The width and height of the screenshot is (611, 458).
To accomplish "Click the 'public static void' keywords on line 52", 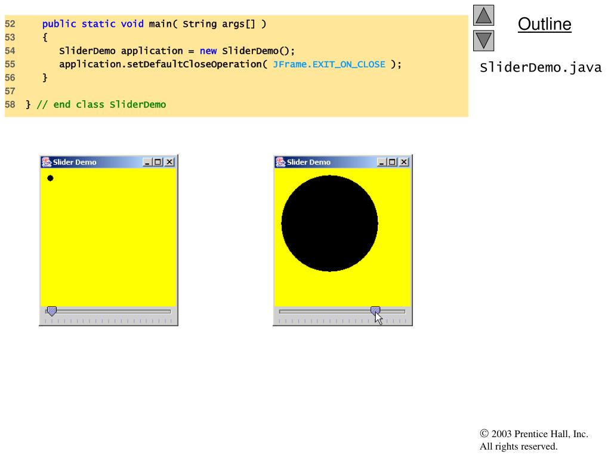I will click(92, 24).
